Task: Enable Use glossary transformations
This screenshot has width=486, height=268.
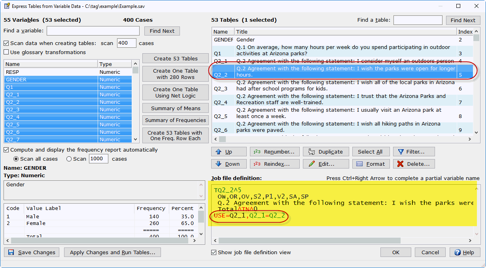Action: [x=6, y=52]
